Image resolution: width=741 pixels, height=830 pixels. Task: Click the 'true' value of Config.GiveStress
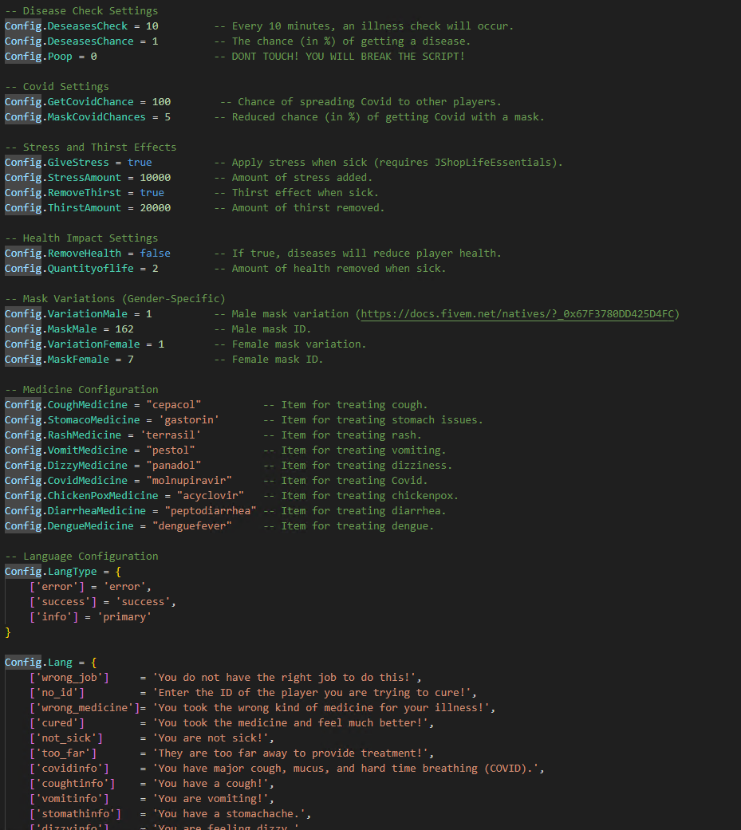point(140,163)
